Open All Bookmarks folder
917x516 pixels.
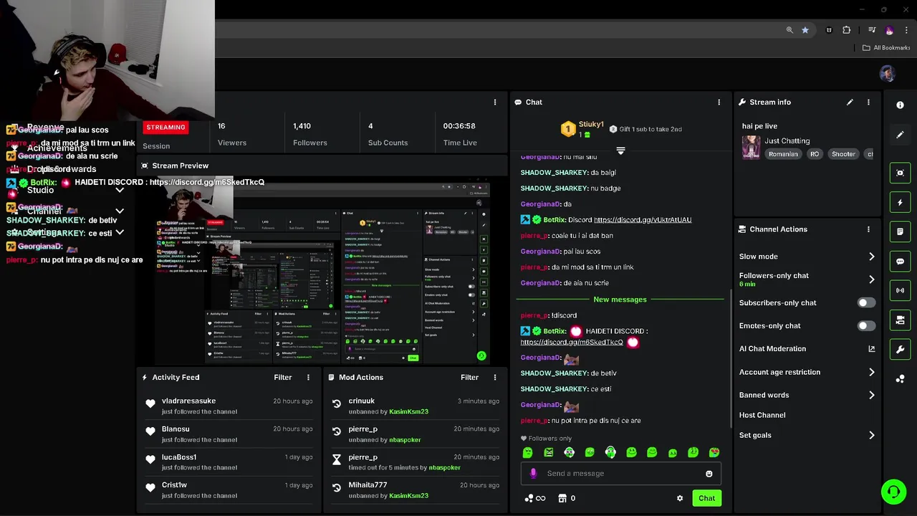886,48
